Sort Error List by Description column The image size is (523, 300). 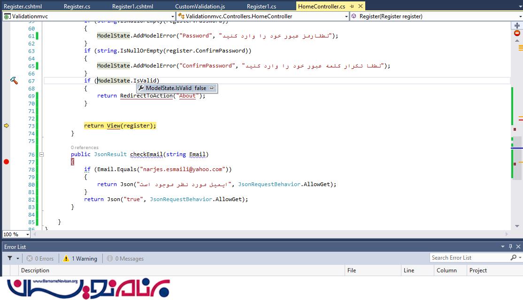(x=35, y=270)
